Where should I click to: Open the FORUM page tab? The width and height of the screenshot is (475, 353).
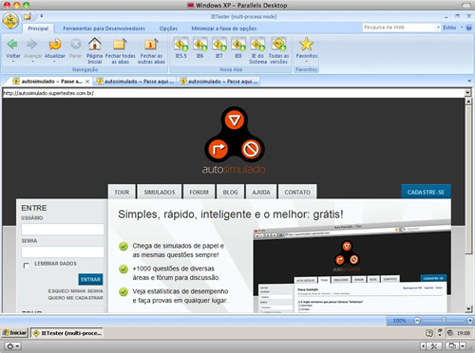tap(199, 192)
